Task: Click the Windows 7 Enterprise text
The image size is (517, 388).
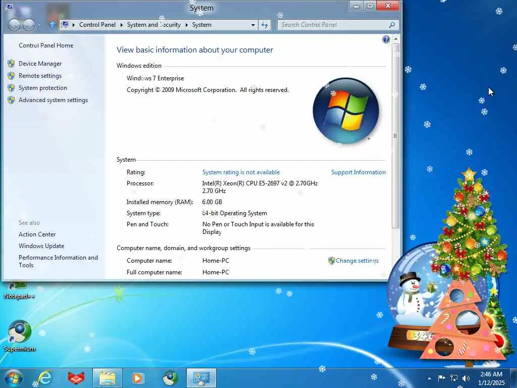Action: click(156, 78)
